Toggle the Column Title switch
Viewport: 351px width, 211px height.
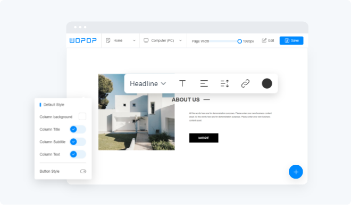(78, 129)
